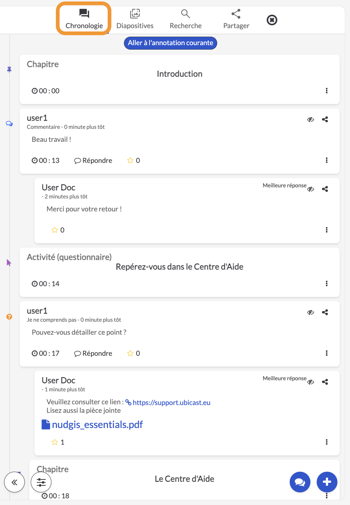Collapse panel with the double chevron button
This screenshot has height=505, width=350.
(14, 482)
